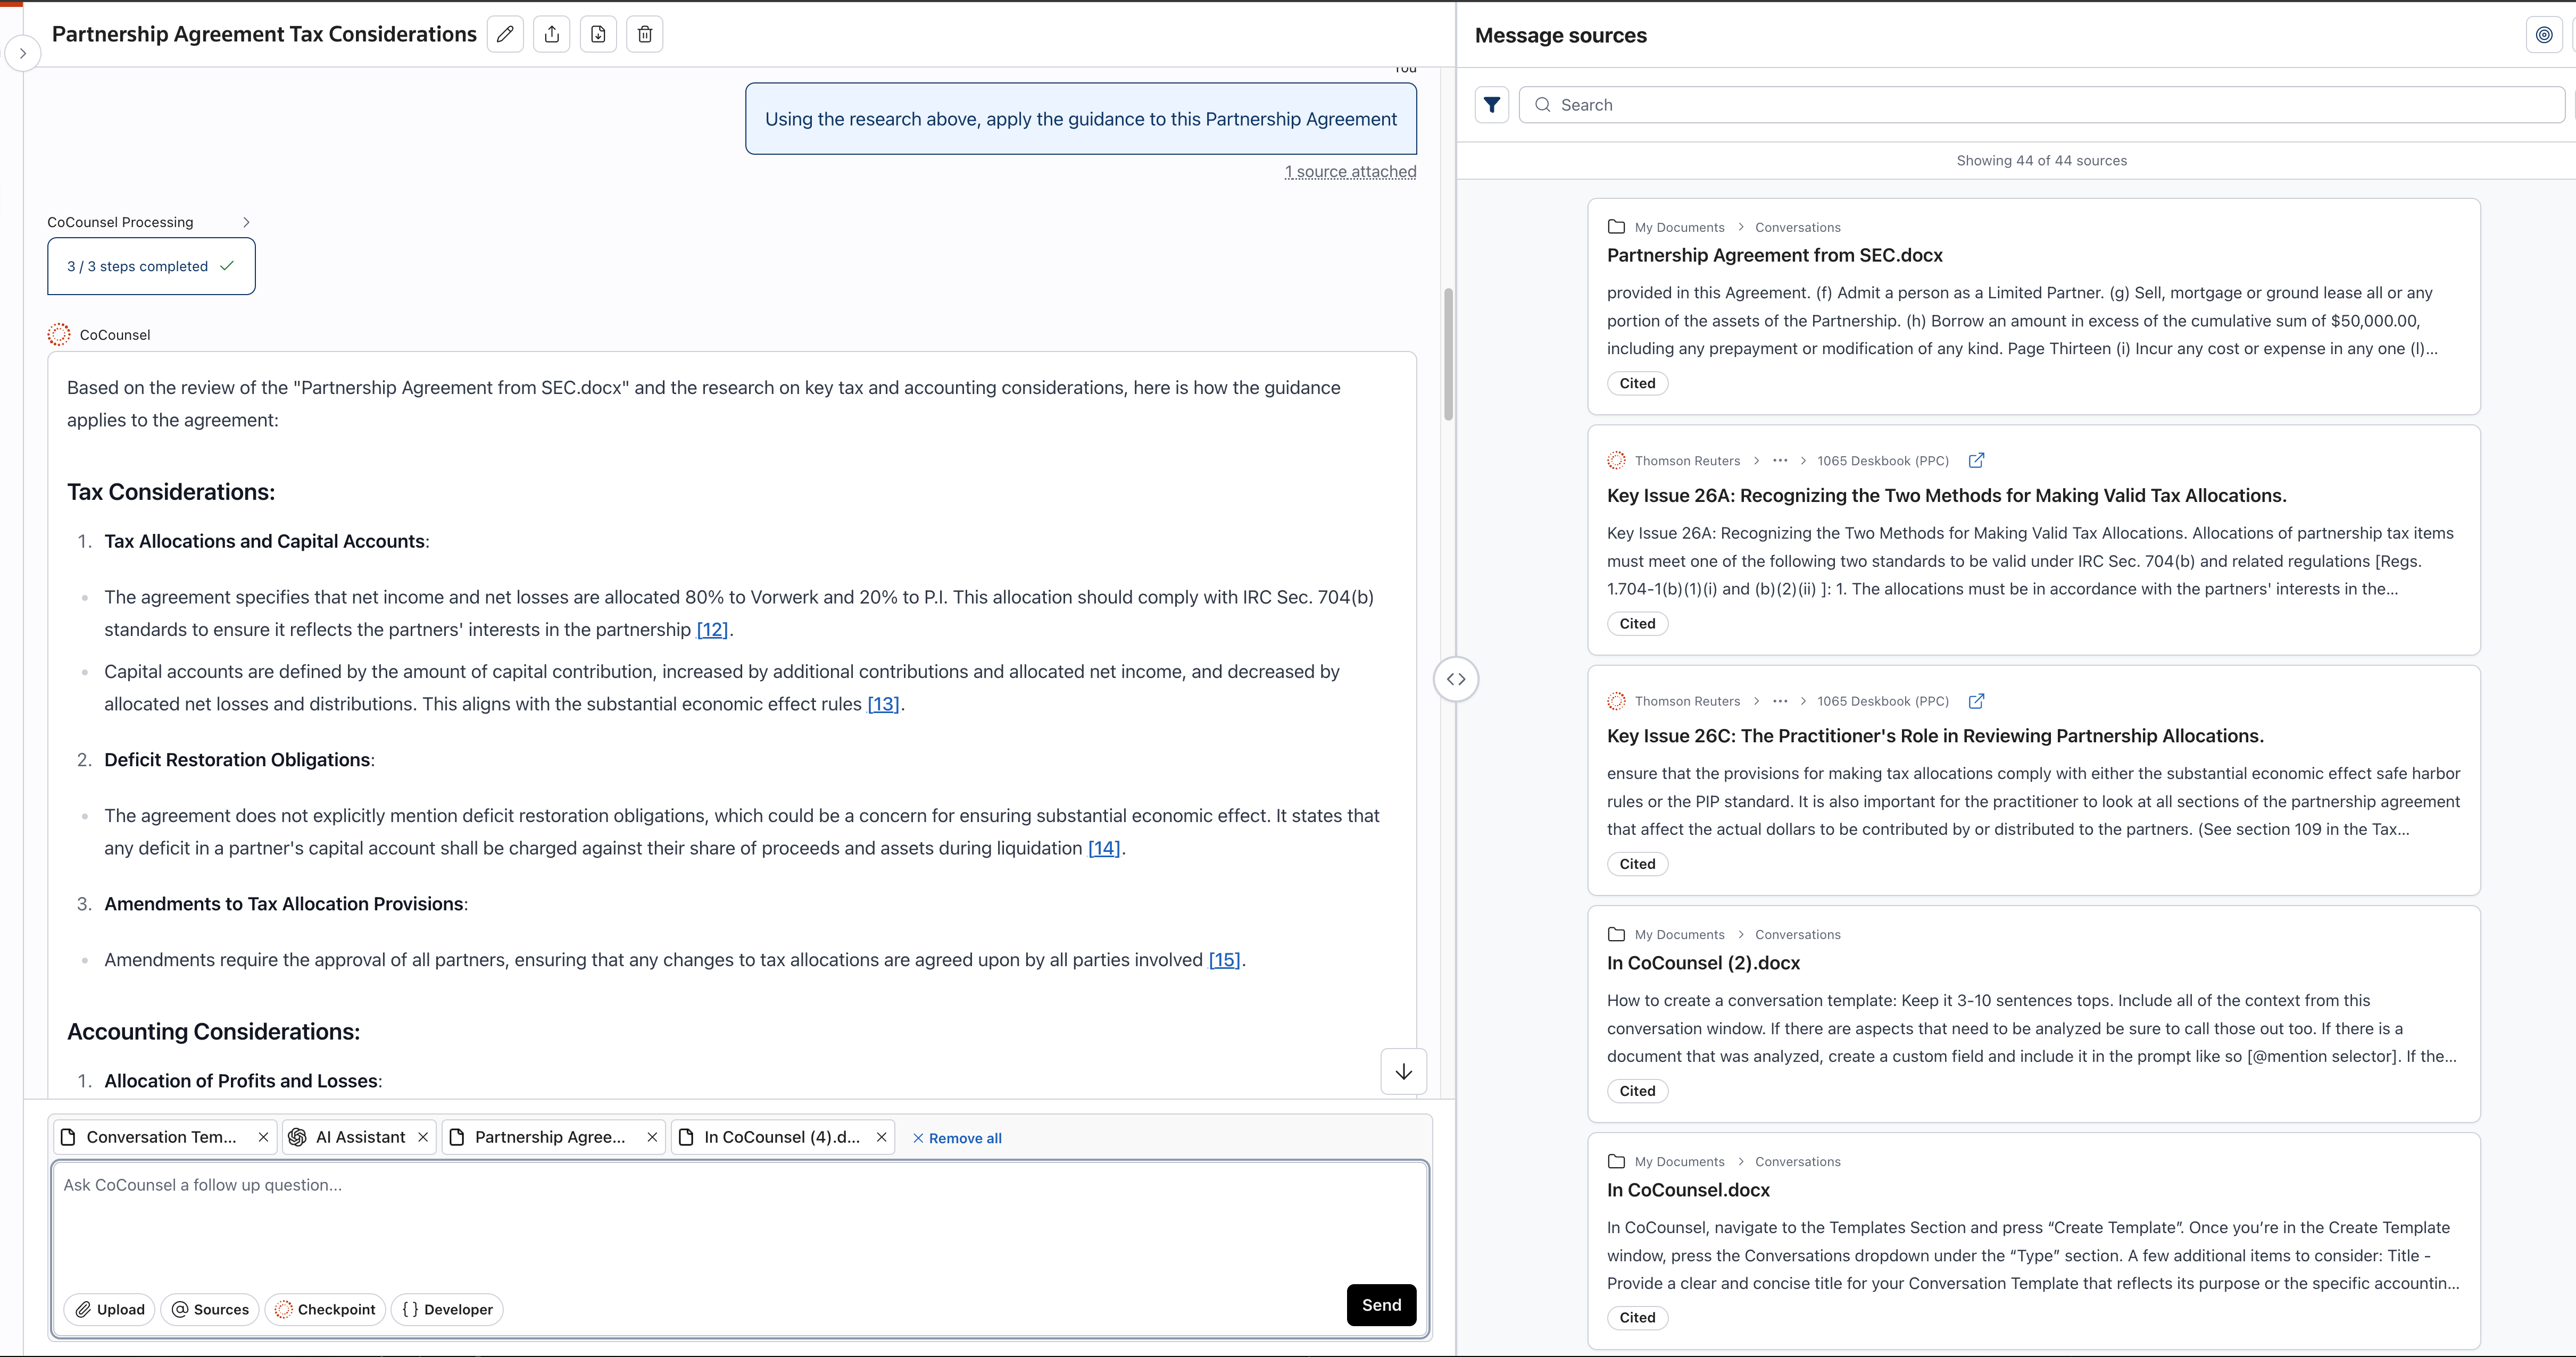This screenshot has height=1357, width=2576.
Task: Toggle the panel resize divider handle
Action: point(1456,680)
